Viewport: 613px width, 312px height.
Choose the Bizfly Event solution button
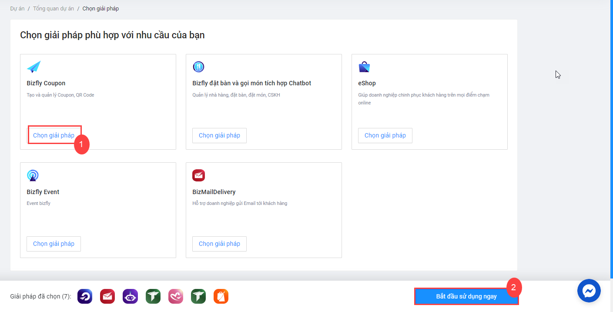pyautogui.click(x=54, y=244)
